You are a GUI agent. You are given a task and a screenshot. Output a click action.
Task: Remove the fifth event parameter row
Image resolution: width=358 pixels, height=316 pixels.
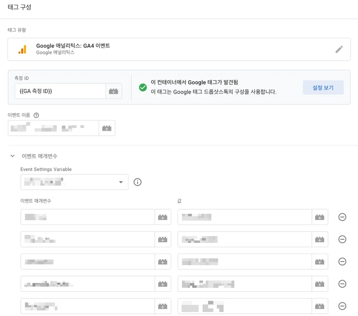pos(342,306)
